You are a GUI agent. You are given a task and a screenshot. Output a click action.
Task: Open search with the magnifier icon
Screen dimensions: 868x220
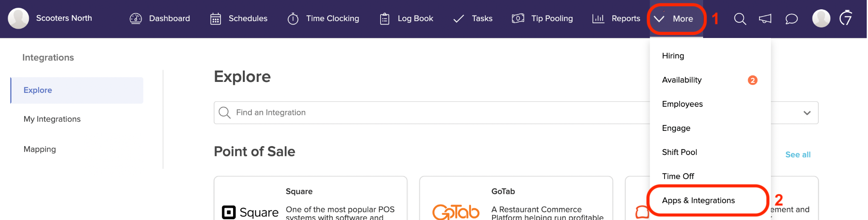pyautogui.click(x=740, y=19)
